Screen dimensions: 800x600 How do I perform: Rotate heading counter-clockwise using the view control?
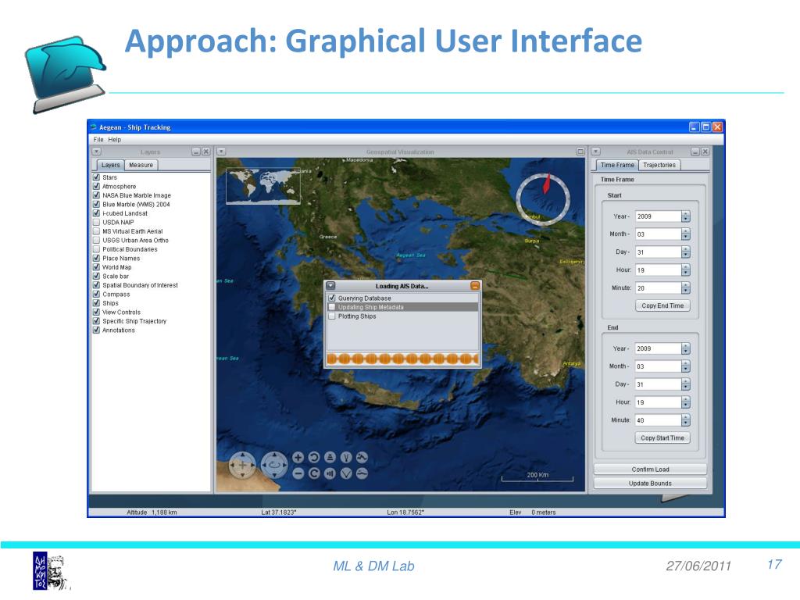pos(314,458)
